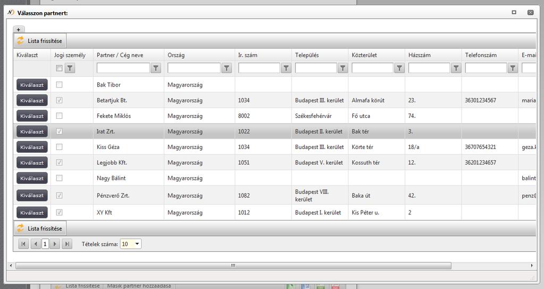
Task: Focus Közterület filter input field
Action: pos(372,68)
